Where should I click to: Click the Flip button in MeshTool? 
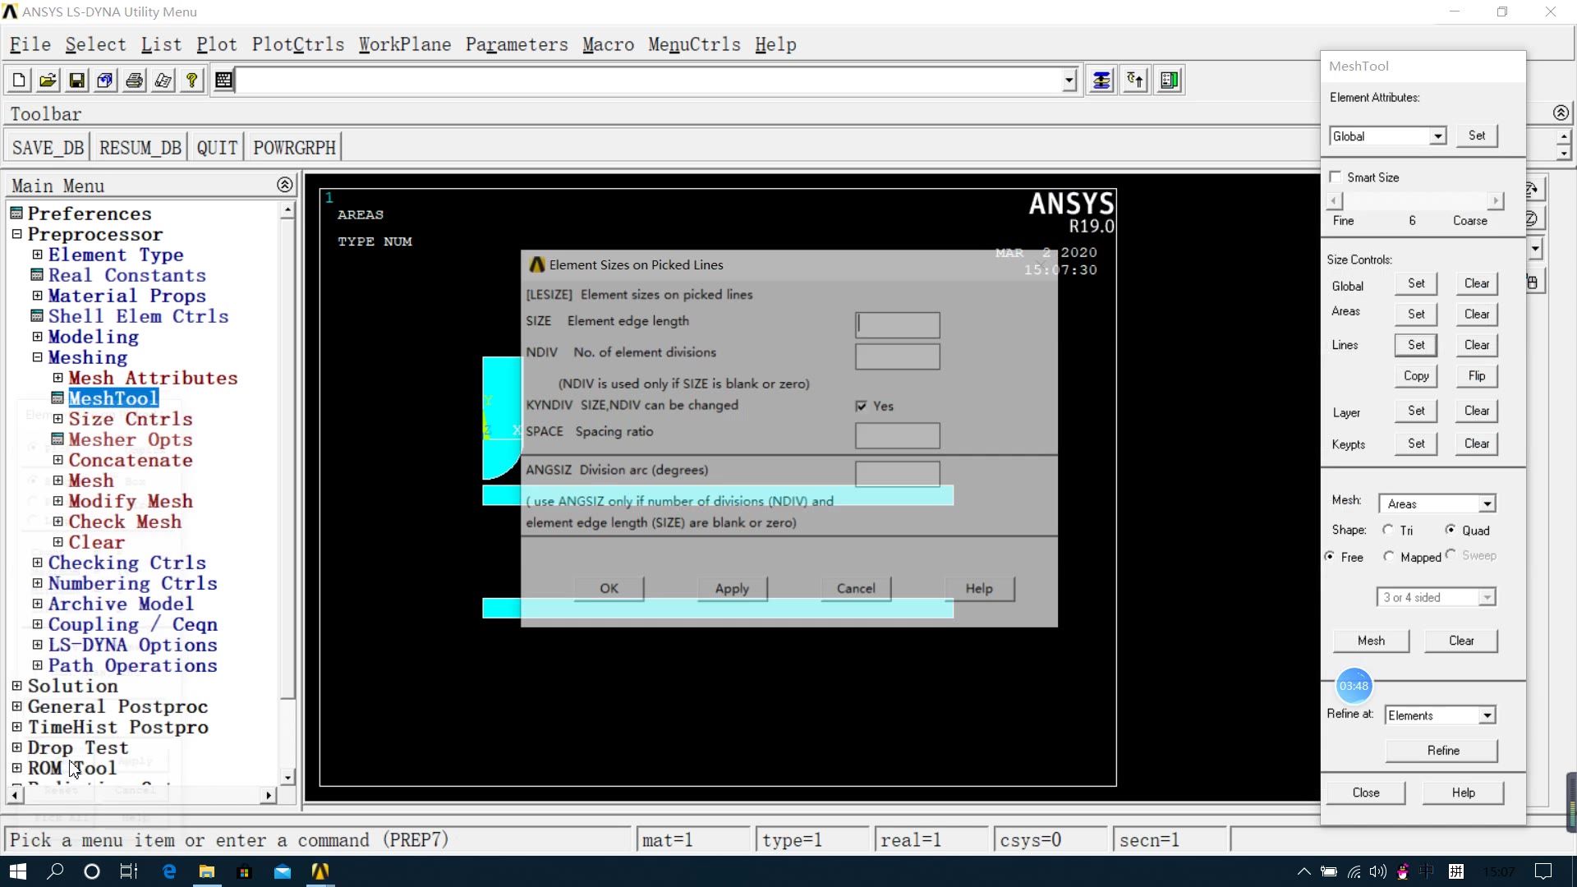click(x=1477, y=375)
